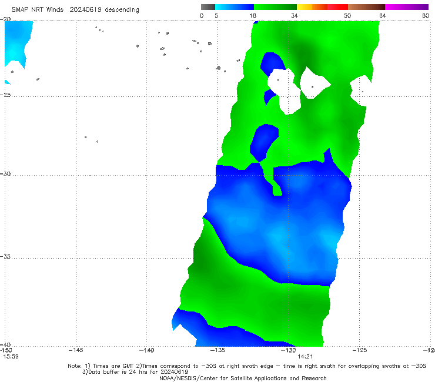Click the longitude label '-135'
This screenshot has height=382, width=435.
217,350
